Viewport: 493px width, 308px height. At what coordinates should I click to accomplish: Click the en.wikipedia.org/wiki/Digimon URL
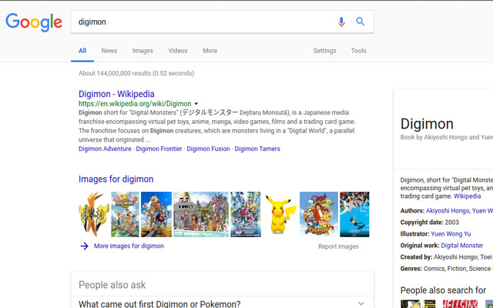pyautogui.click(x=135, y=104)
